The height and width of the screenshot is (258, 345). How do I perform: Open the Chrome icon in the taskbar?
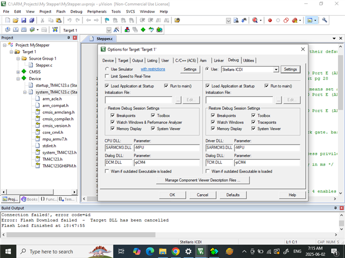coord(176,251)
